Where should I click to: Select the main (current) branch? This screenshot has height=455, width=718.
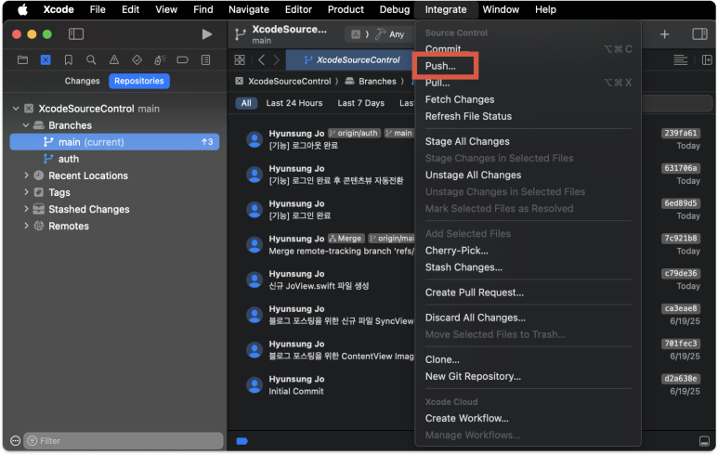pyautogui.click(x=114, y=142)
